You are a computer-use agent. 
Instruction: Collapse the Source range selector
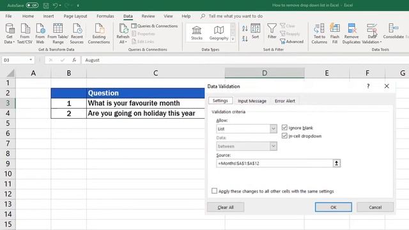337,164
